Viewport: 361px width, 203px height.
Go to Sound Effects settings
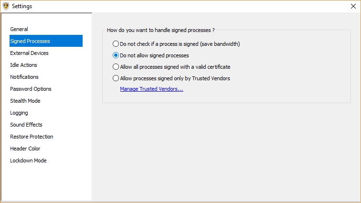pos(26,125)
